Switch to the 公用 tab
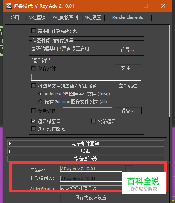Screen dimensions: 175x203 point(15,17)
